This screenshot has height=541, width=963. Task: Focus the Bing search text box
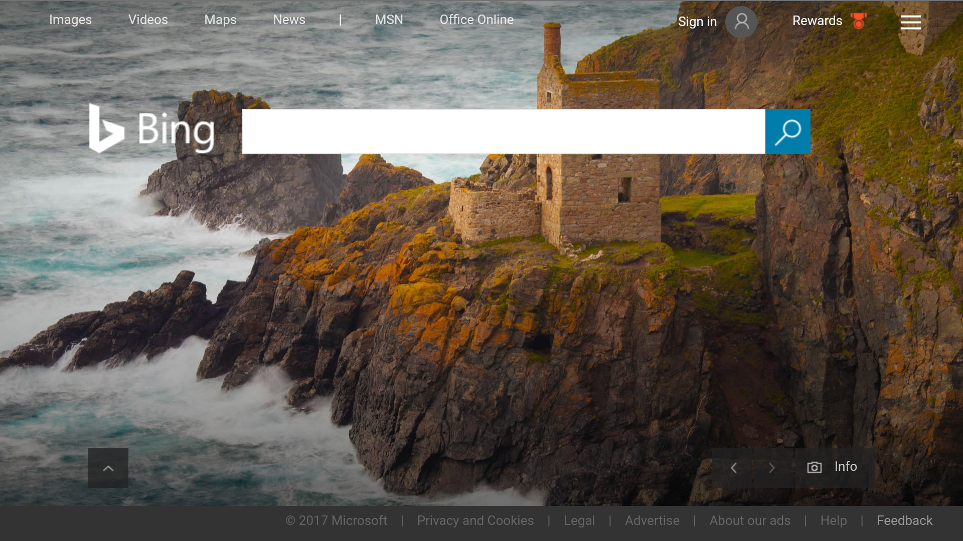point(503,132)
